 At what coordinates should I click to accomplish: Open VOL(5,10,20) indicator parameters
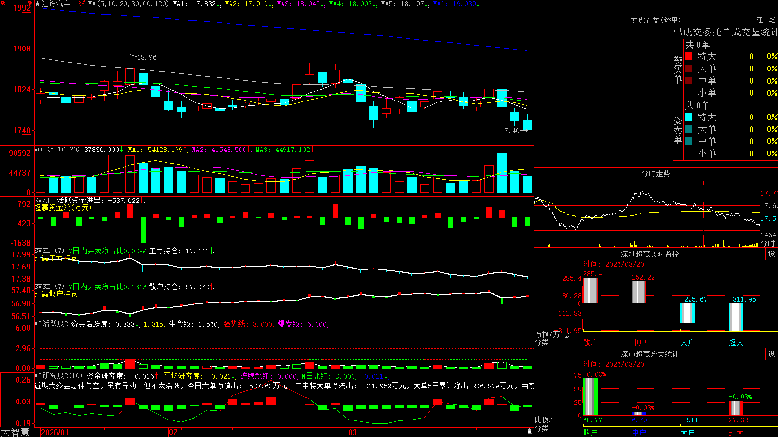pyautogui.click(x=57, y=150)
